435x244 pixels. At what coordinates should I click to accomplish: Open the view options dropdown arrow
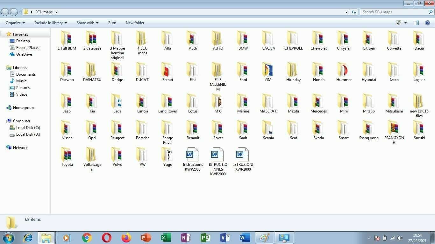pos(405,23)
